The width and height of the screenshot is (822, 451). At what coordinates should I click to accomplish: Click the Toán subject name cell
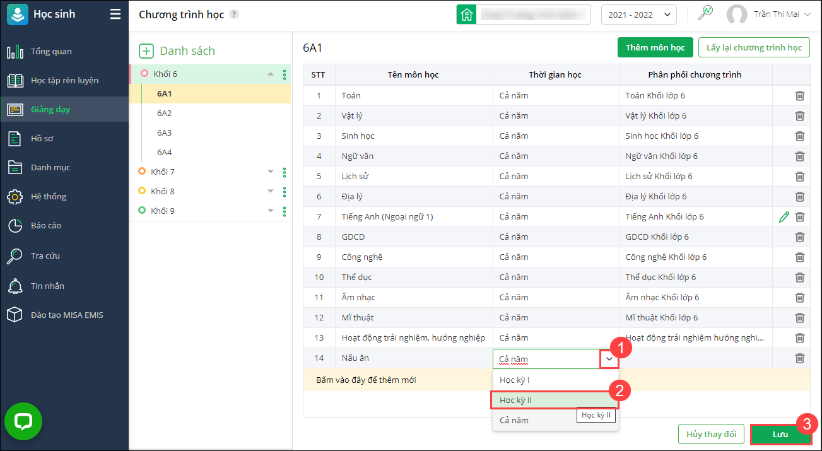tap(414, 96)
